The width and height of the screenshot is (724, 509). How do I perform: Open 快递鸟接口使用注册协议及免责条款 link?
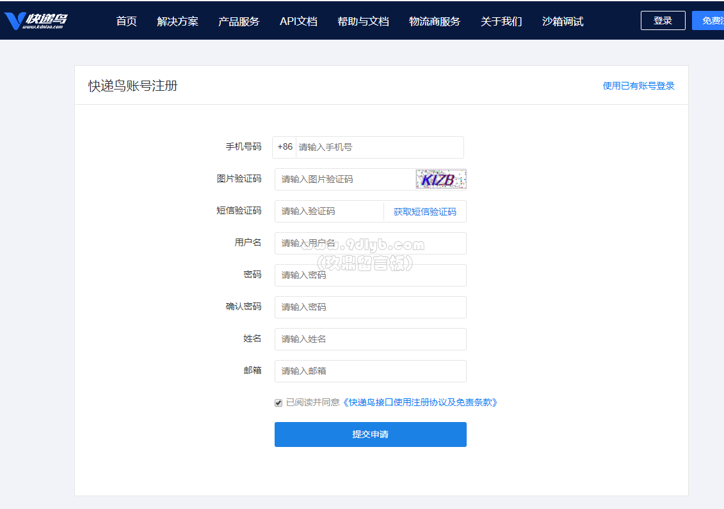click(x=420, y=402)
